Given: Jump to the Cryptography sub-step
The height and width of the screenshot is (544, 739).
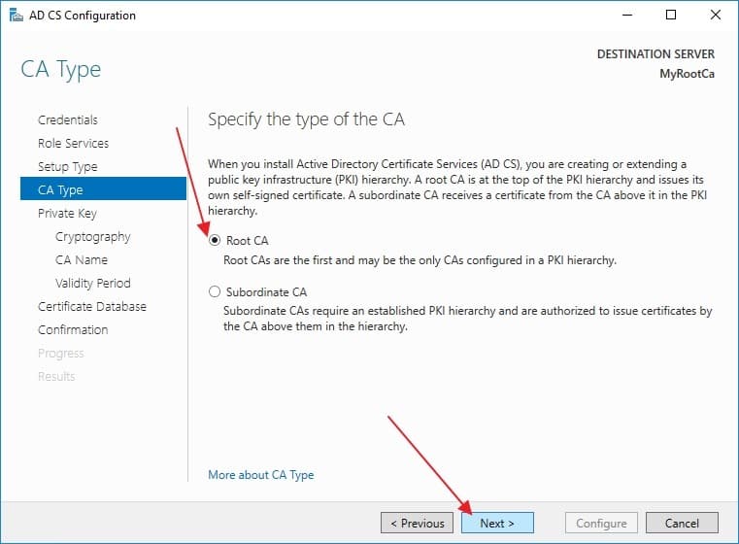Looking at the screenshot, I should tap(93, 237).
